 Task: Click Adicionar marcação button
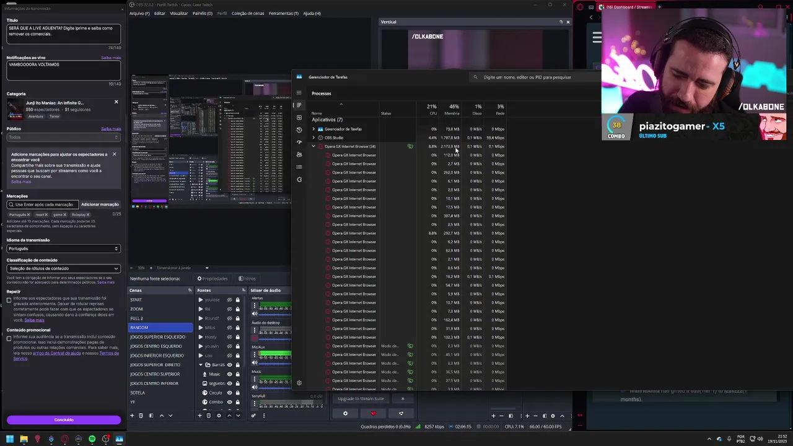(100, 204)
